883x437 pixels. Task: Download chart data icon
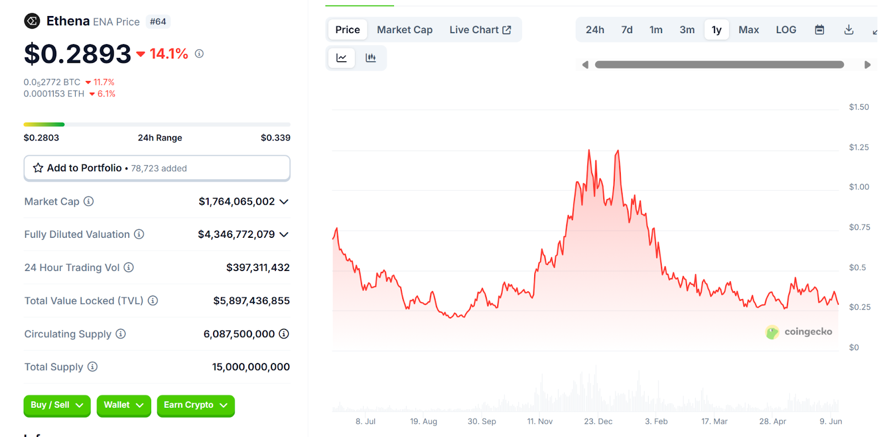pyautogui.click(x=849, y=30)
